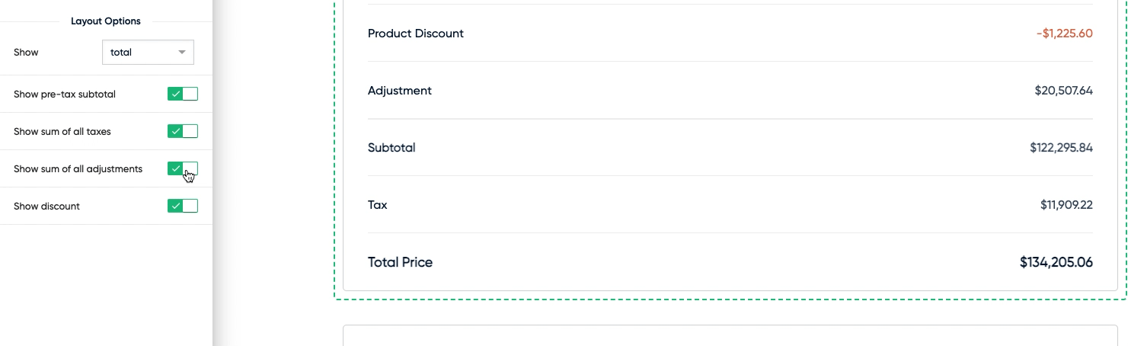Click the Layout Options section heading
1128x346 pixels.
click(x=106, y=21)
